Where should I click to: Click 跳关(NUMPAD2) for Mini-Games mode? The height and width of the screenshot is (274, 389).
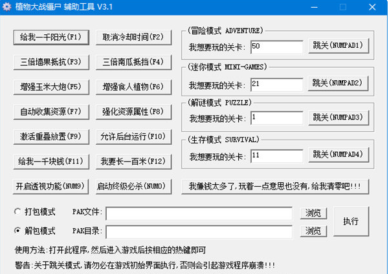(x=338, y=83)
